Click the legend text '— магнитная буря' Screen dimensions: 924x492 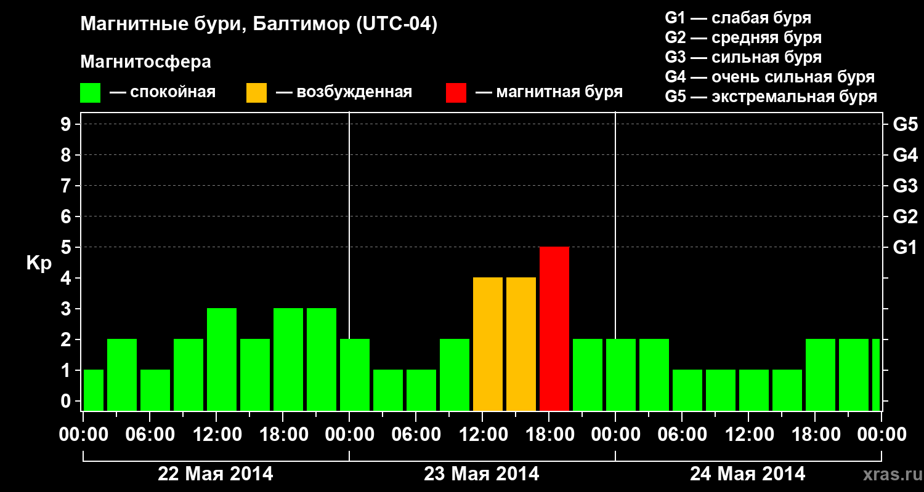[x=549, y=93]
